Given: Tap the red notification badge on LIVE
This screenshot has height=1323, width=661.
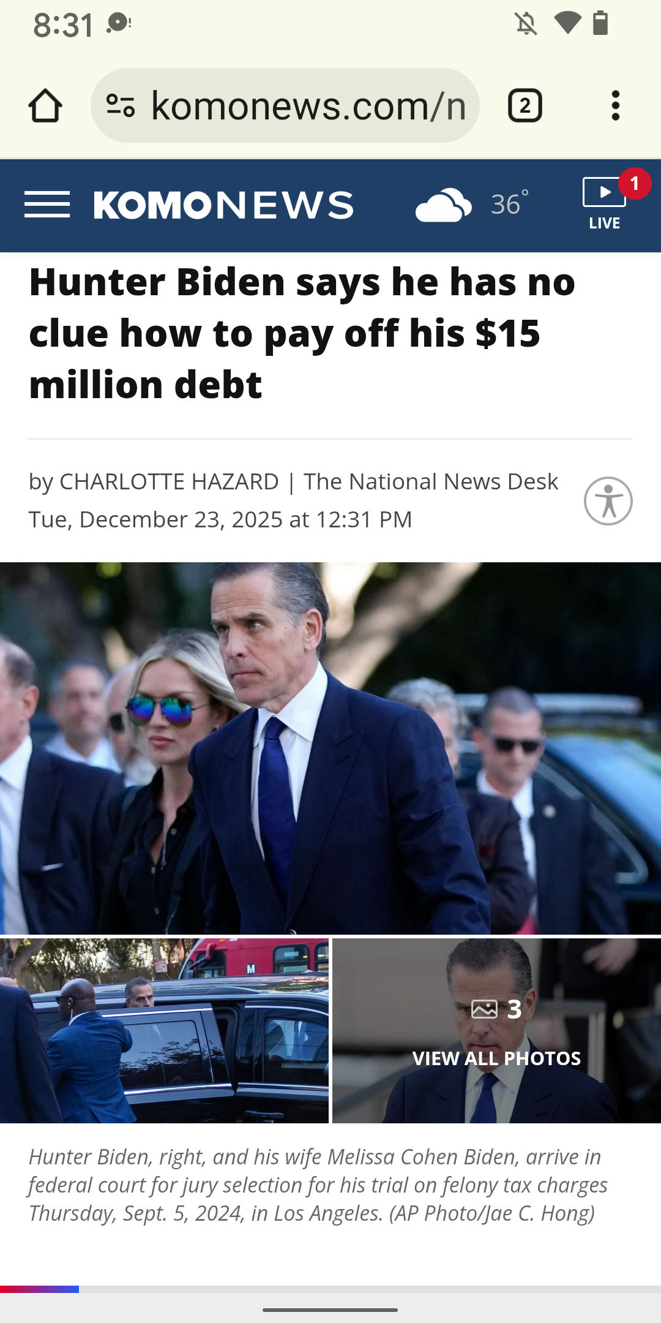Looking at the screenshot, I should 635,183.
